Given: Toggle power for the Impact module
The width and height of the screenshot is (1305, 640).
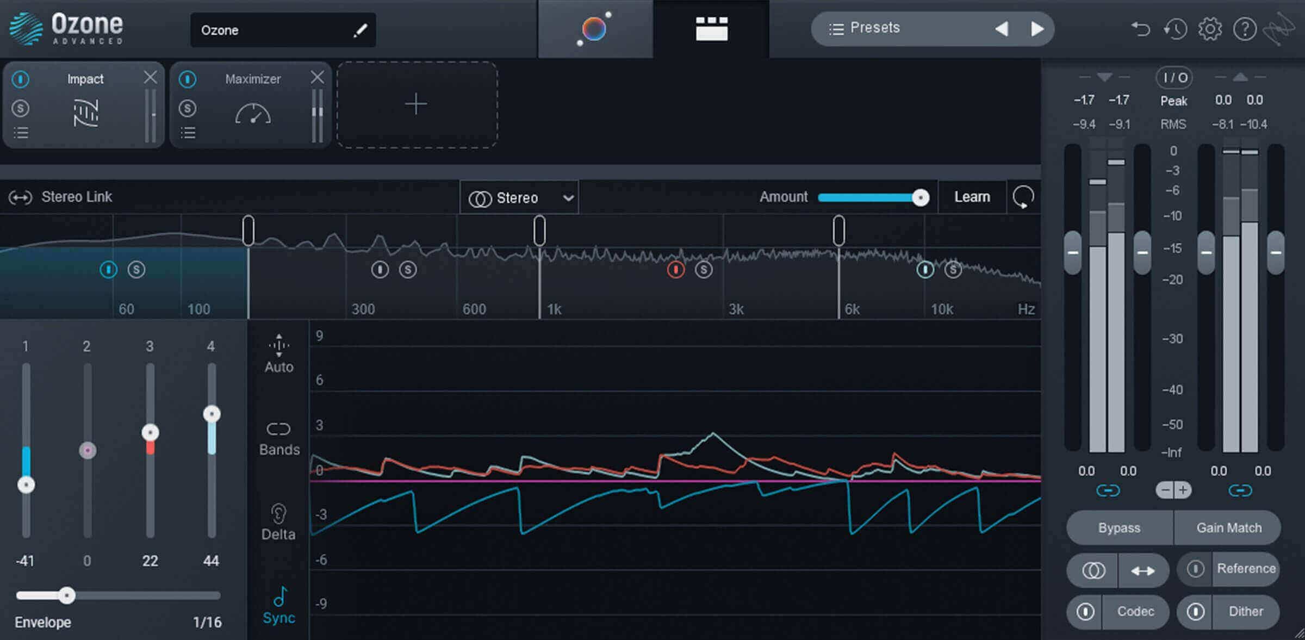Looking at the screenshot, I should click(21, 79).
